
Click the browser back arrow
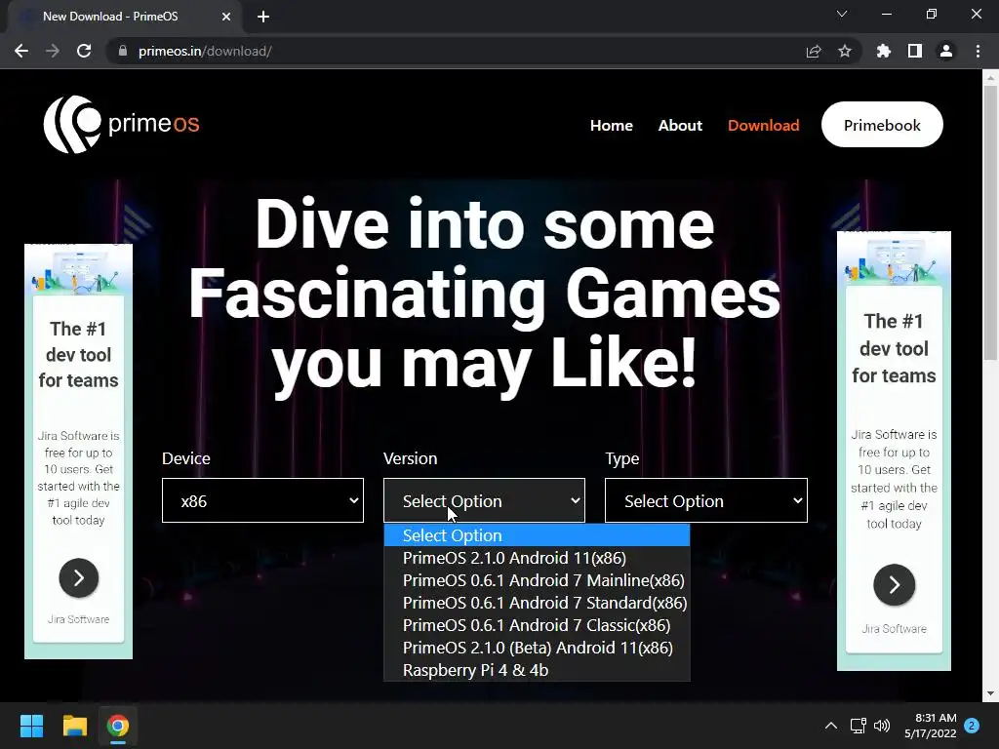[21, 51]
